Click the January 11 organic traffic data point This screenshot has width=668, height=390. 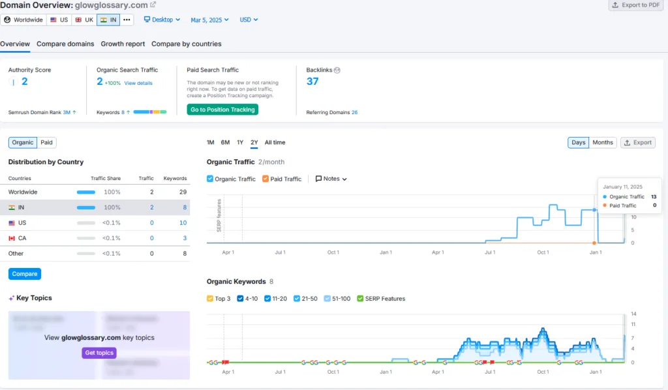[594, 210]
